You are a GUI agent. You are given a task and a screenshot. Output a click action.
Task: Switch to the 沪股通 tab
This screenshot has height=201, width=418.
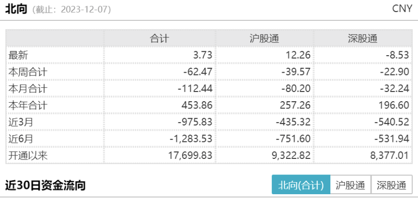point(350,185)
